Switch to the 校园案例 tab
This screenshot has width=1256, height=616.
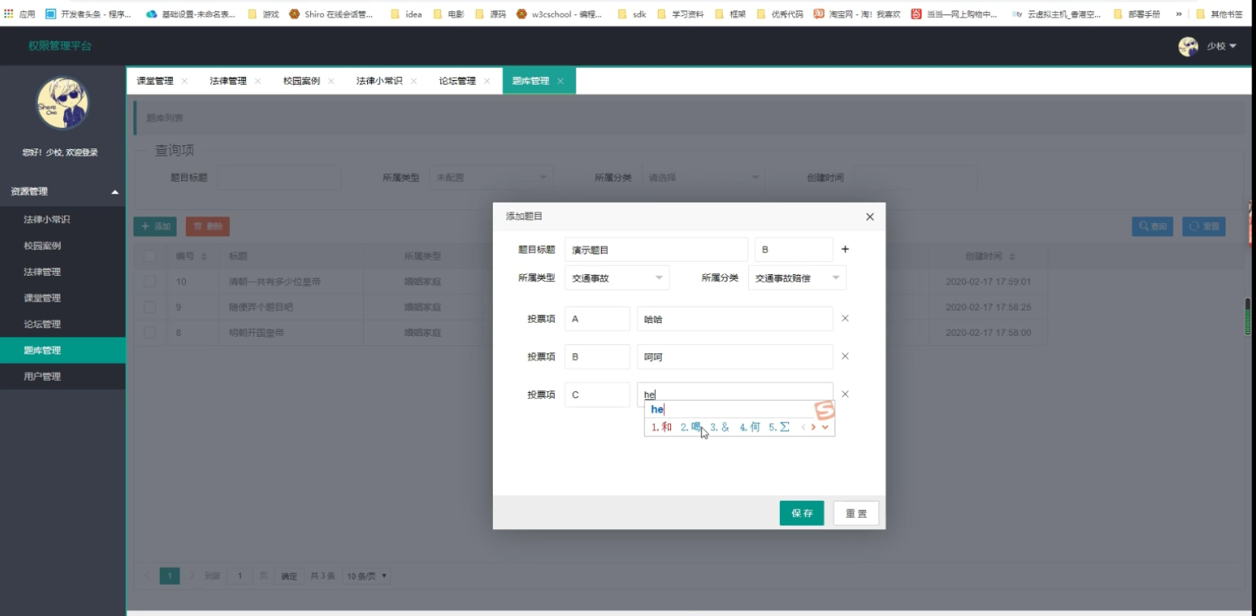click(x=302, y=81)
